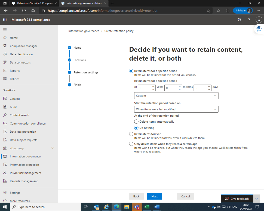This screenshot has width=264, height=211.
Task: Select Retain items for a specific period
Action: coord(131,71)
